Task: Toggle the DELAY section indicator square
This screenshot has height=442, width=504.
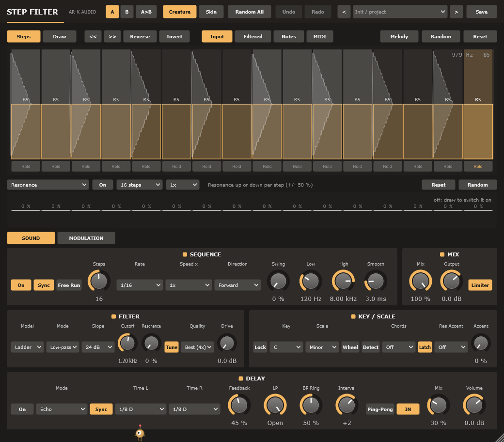Action: [x=241, y=379]
